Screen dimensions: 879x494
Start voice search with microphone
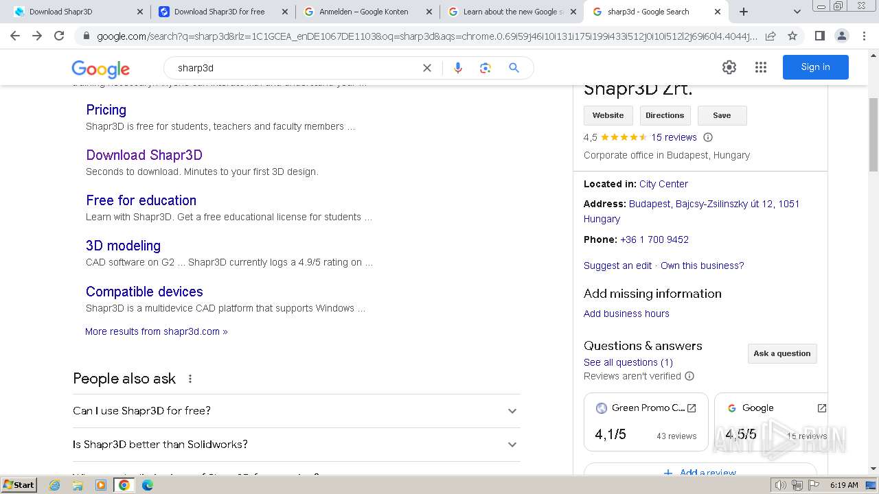[458, 68]
